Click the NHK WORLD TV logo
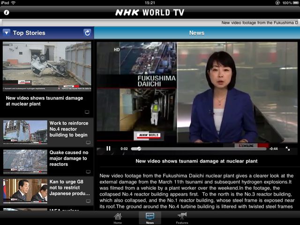The height and width of the screenshot is (225, 300). [x=150, y=13]
